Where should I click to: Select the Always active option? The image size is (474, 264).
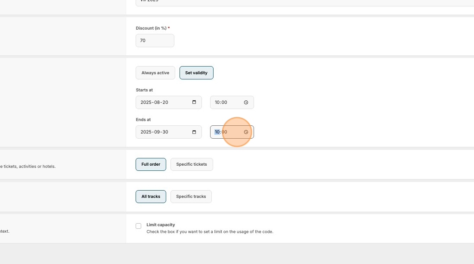[155, 73]
